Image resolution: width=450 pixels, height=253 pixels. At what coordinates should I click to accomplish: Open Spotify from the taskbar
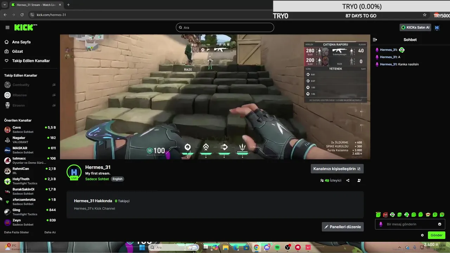click(x=277, y=247)
